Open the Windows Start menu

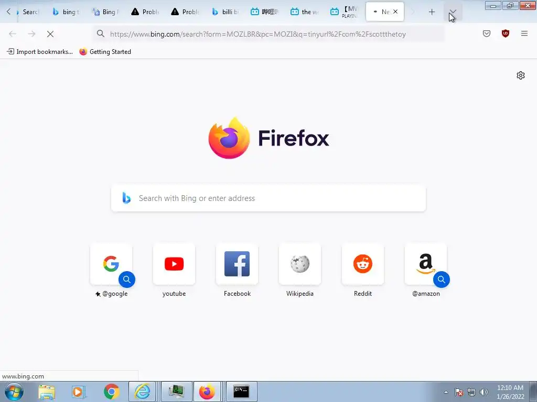pos(14,392)
